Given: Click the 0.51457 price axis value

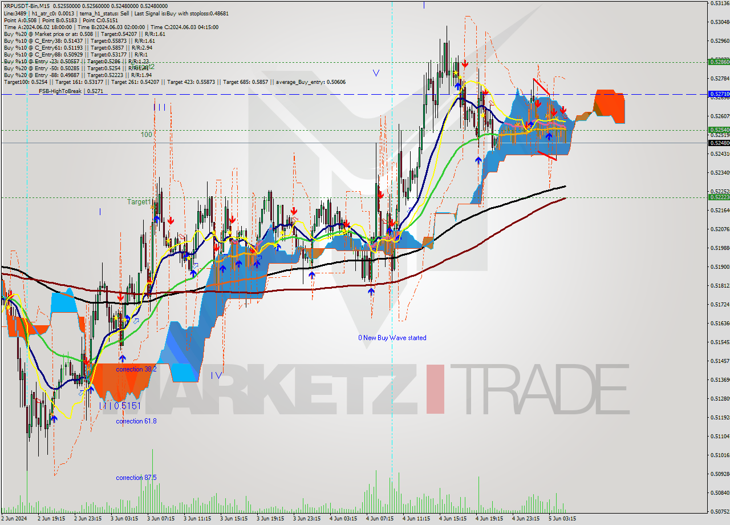Looking at the screenshot, I should [720, 361].
